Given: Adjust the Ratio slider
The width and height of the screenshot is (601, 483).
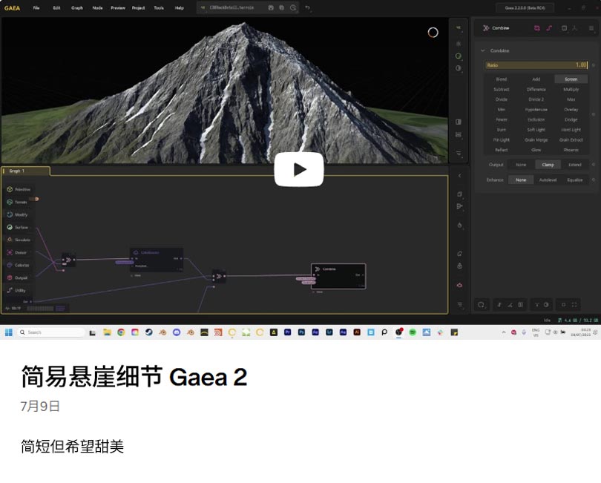Looking at the screenshot, I should [x=536, y=65].
